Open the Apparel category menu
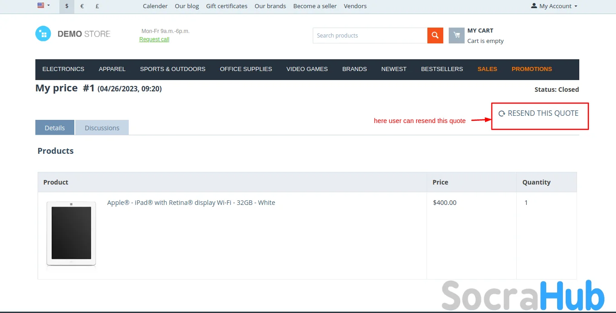This screenshot has height=313, width=616. coord(112,69)
